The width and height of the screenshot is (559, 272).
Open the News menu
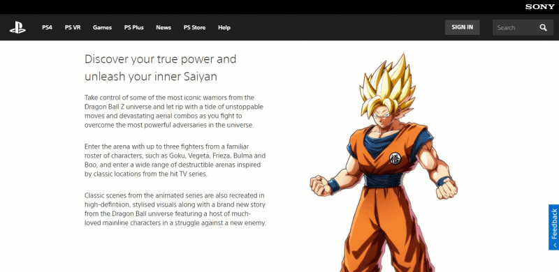tap(164, 27)
